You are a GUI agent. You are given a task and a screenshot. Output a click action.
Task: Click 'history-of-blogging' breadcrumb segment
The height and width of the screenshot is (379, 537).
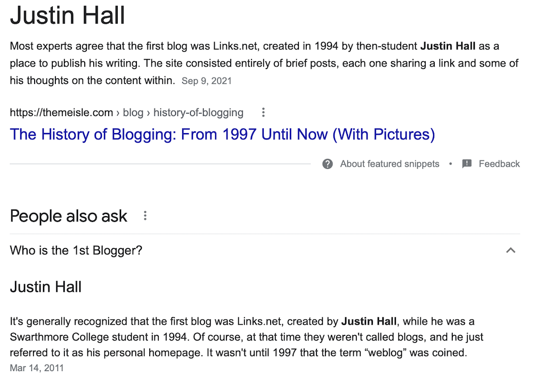click(x=198, y=112)
